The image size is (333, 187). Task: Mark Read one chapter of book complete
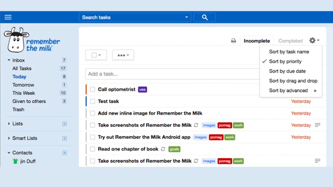coord(92,149)
